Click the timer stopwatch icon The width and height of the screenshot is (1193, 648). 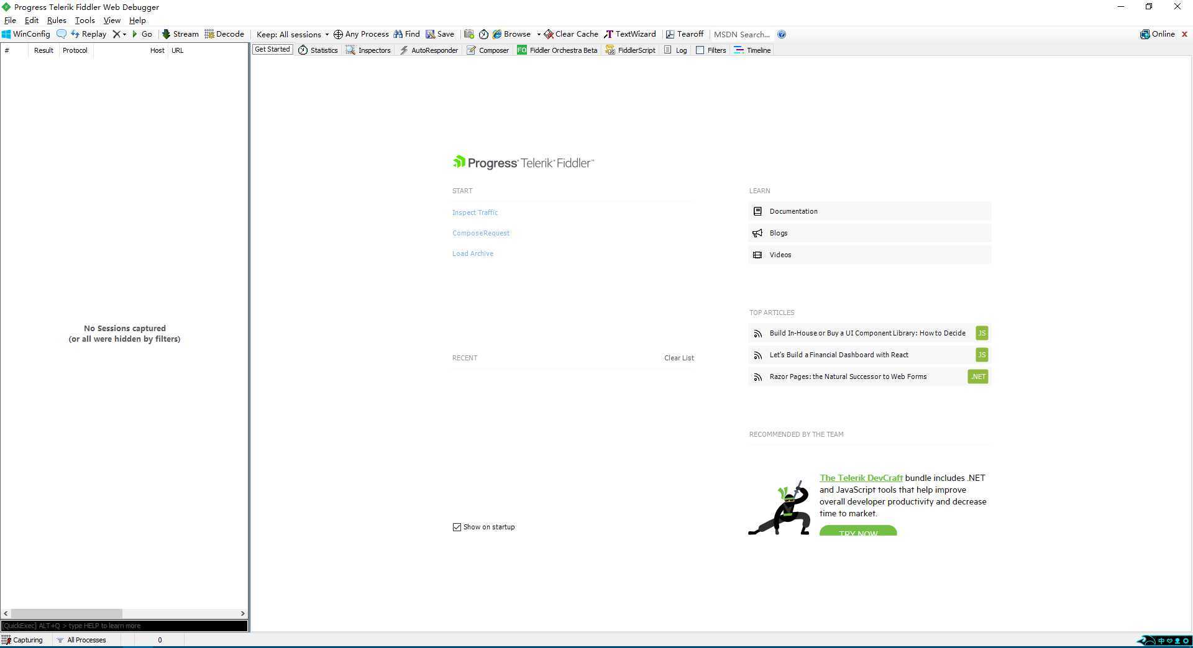(x=483, y=34)
